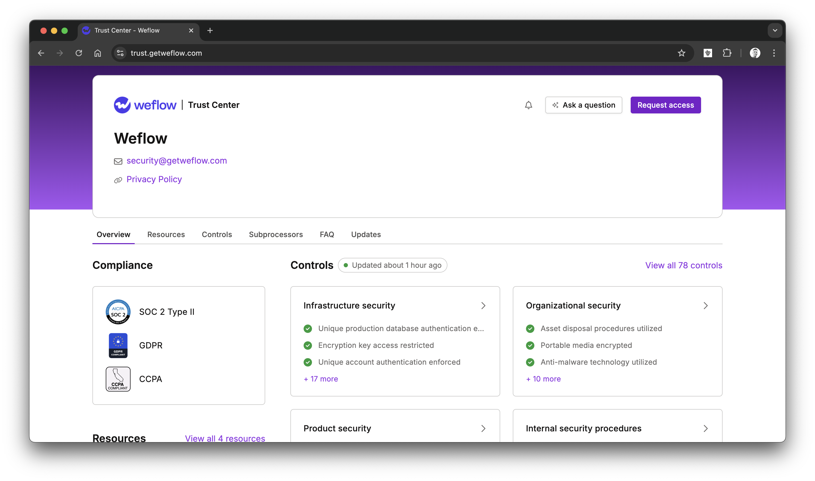Image resolution: width=815 pixels, height=481 pixels.
Task: Click the Product security heading
Action: pyautogui.click(x=337, y=428)
